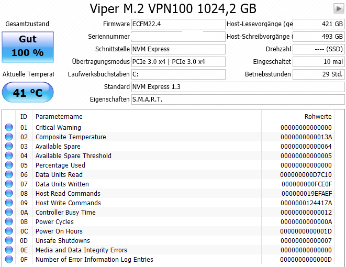Click status orb for Critical Warning row
Image resolution: width=346 pixels, height=267 pixels.
click(9, 127)
